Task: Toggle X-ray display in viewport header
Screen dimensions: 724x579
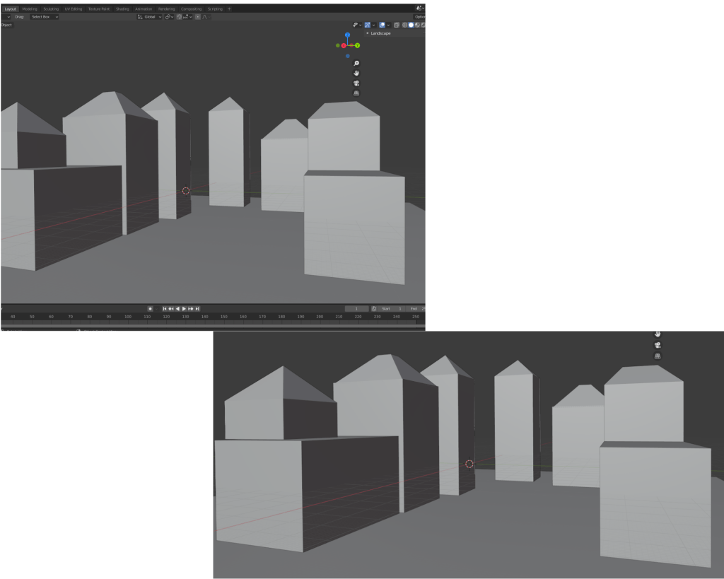Action: coord(397,25)
